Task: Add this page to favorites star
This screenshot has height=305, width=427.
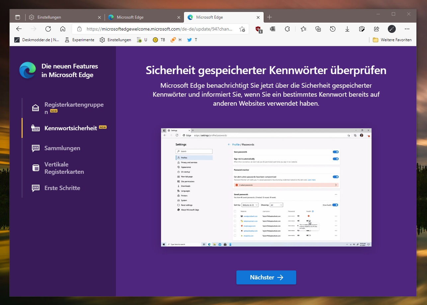Action: [242, 29]
